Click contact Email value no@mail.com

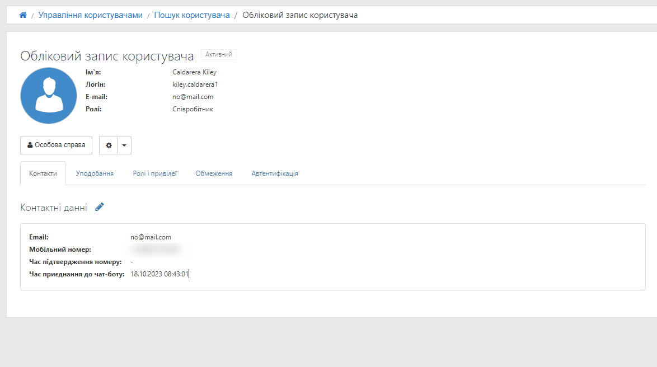pos(151,237)
